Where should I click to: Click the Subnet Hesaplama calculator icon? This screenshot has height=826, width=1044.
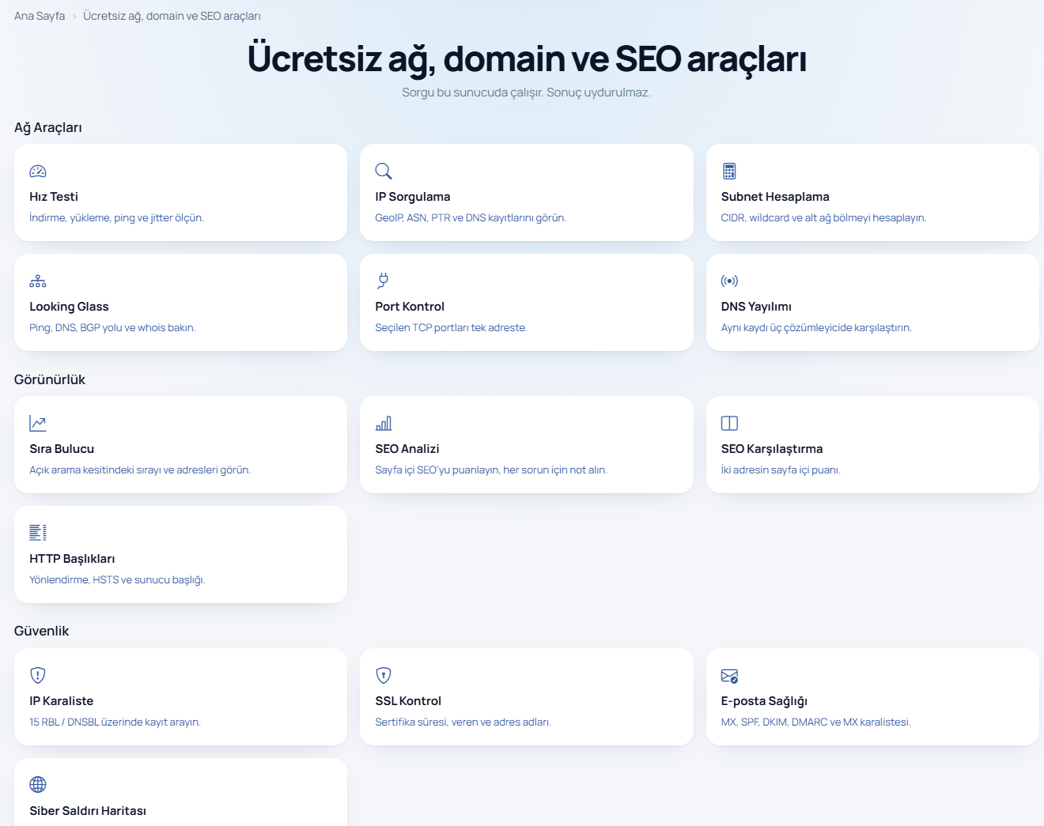coord(729,171)
